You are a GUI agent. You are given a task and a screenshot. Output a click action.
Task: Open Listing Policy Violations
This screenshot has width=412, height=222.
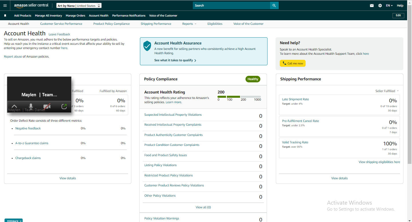160,165
